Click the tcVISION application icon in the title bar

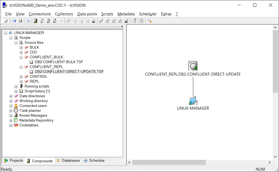pyautogui.click(x=5, y=5)
